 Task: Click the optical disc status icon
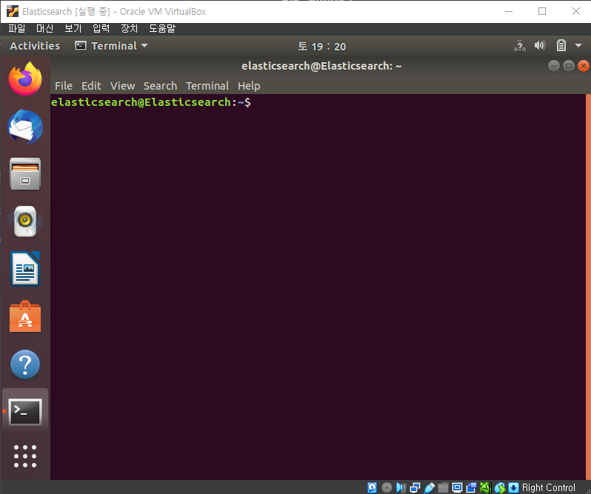387,487
